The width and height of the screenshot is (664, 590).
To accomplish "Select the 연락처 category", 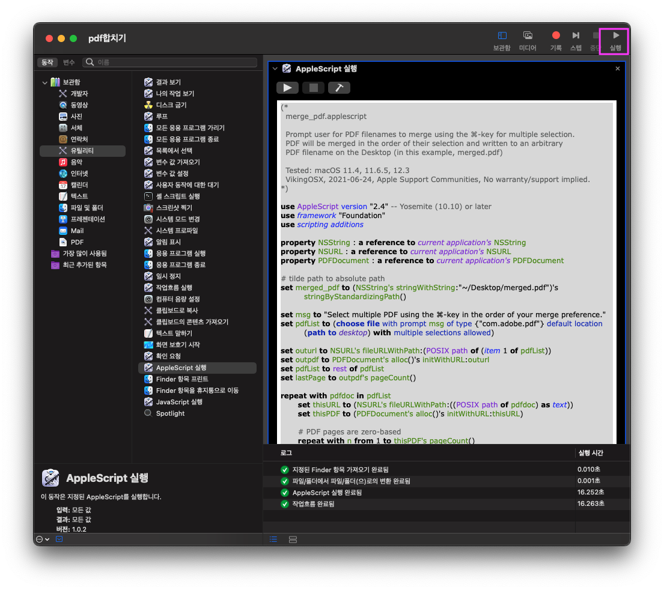I will click(79, 139).
